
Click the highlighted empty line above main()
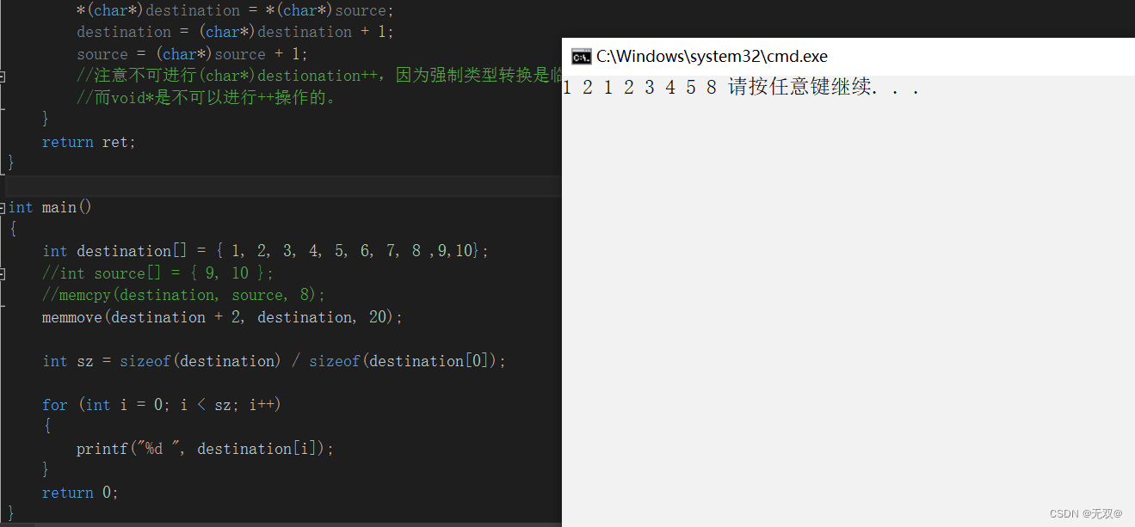pos(283,186)
